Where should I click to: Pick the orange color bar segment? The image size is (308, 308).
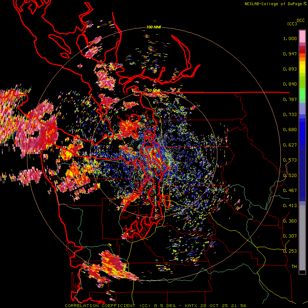[302, 59]
